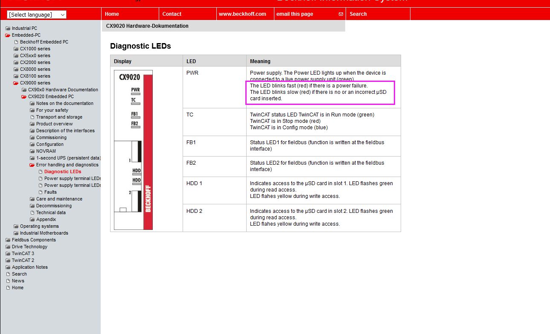
Task: Click the folder icon beside Appendix
Action: coord(32,220)
